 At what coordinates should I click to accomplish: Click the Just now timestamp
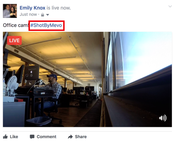click(28, 15)
